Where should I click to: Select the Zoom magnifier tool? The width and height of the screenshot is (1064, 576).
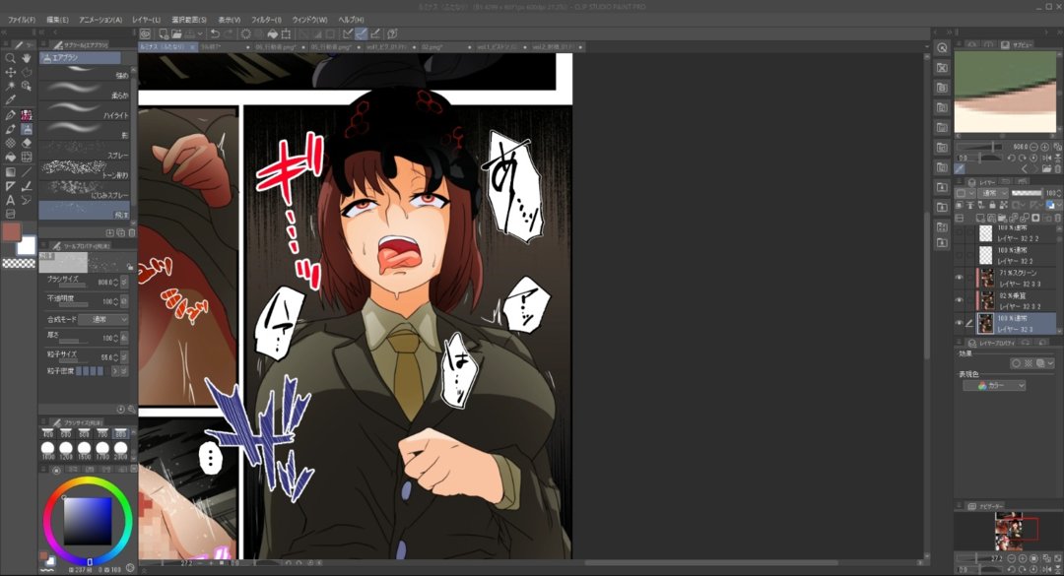(x=10, y=58)
